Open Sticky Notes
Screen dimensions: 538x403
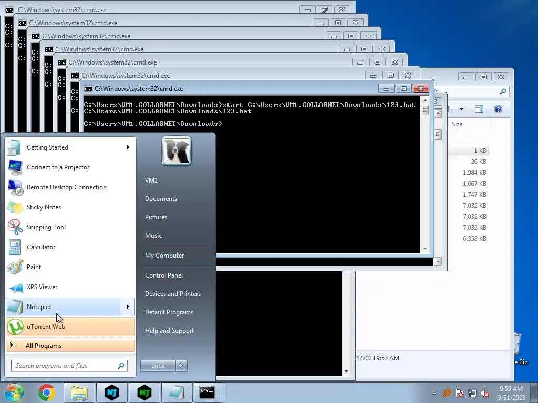tap(70, 207)
